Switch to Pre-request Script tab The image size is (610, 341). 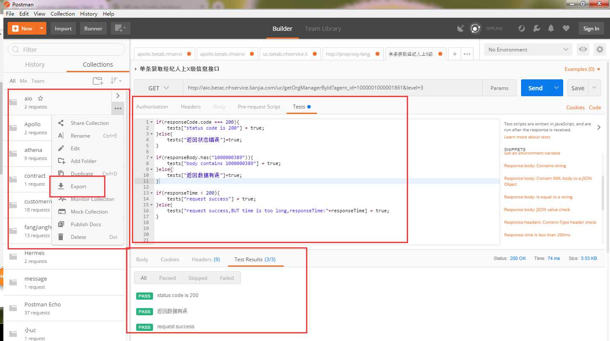259,107
